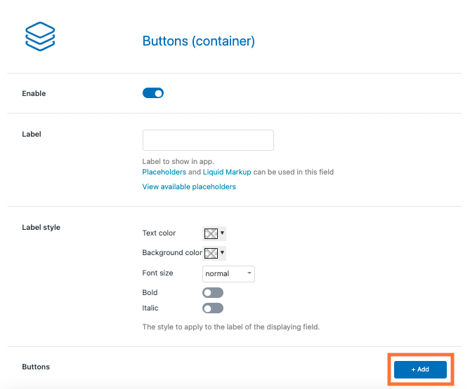
Task: Click the Buttons section title
Action: (x=36, y=367)
